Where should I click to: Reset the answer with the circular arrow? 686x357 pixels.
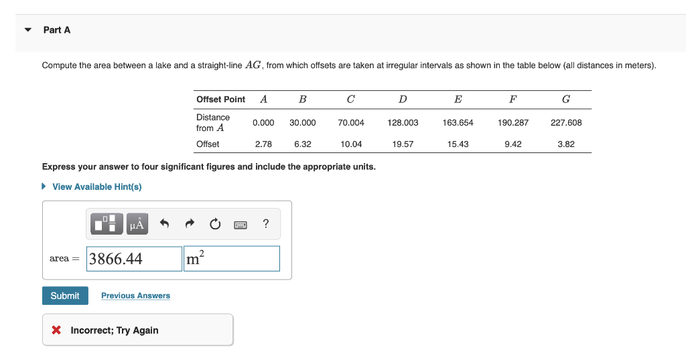click(215, 224)
